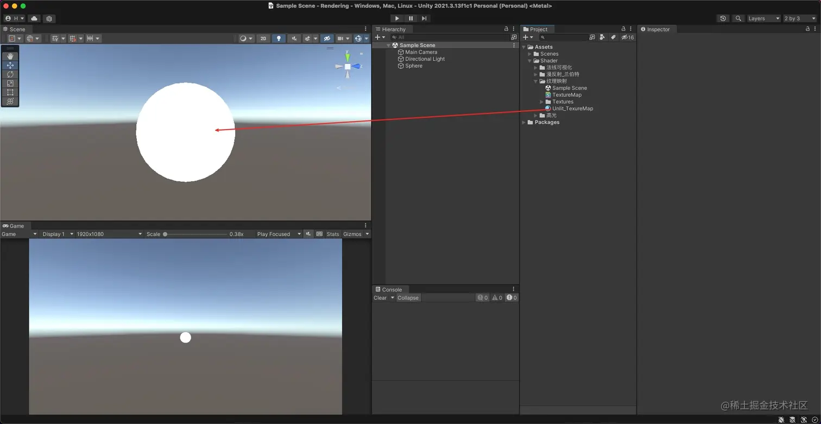Screen dimensions: 821x424
Task: Open the Game view options menu
Action: 365,226
